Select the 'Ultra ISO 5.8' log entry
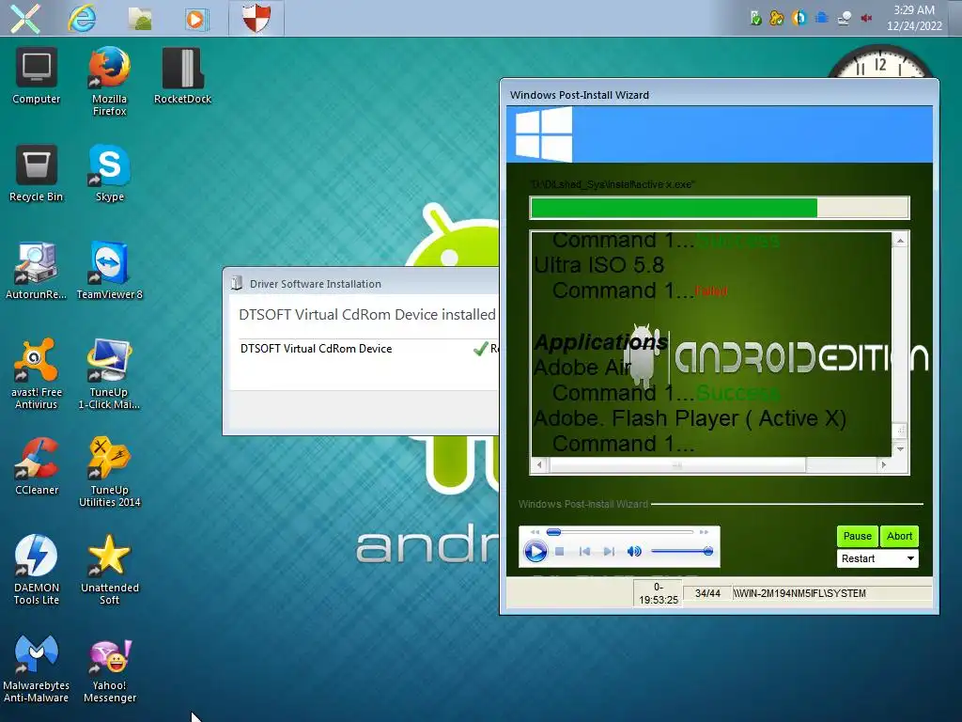The width and height of the screenshot is (962, 722). pyautogui.click(x=598, y=265)
